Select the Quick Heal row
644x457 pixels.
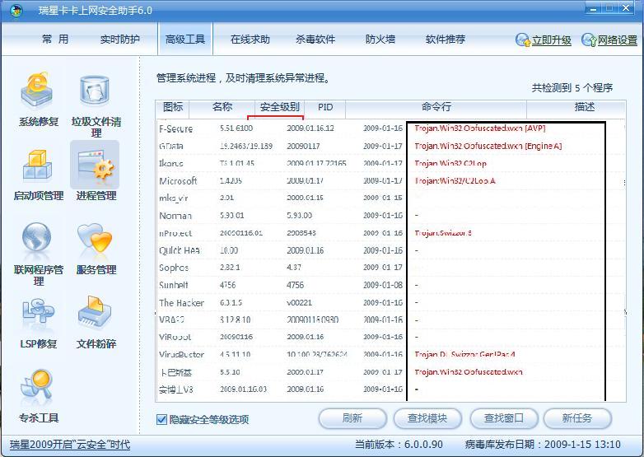coord(390,250)
